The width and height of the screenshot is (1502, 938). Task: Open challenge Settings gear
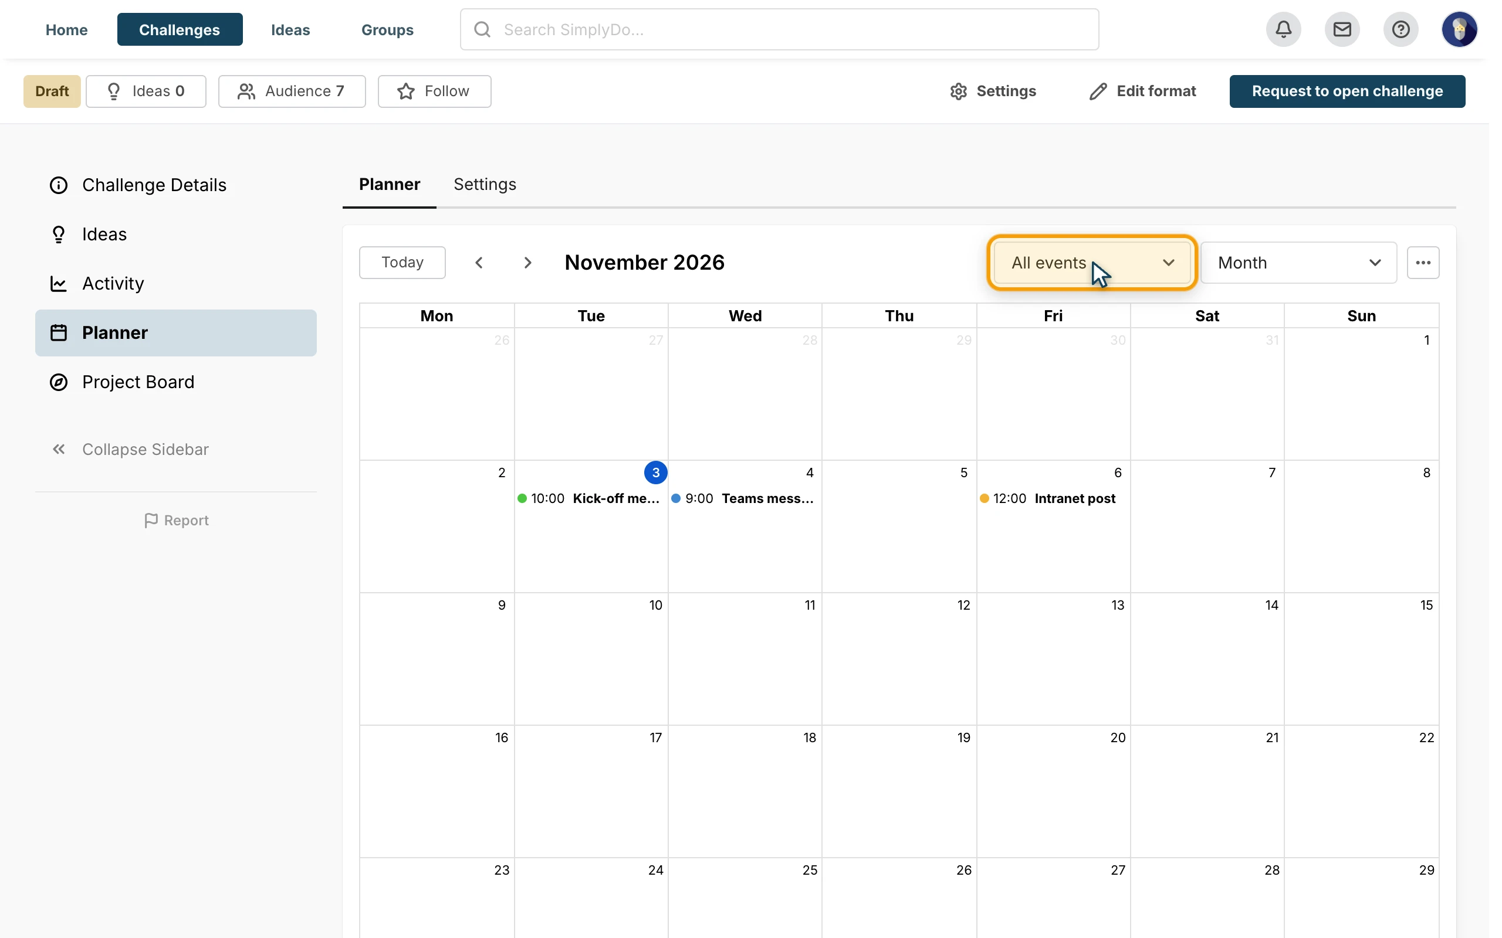(993, 91)
